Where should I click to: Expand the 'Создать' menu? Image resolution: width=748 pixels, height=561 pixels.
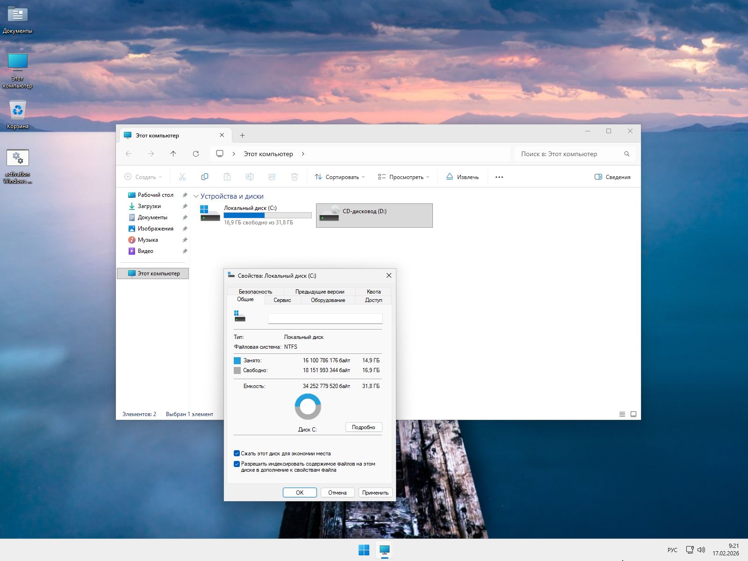[x=143, y=177]
